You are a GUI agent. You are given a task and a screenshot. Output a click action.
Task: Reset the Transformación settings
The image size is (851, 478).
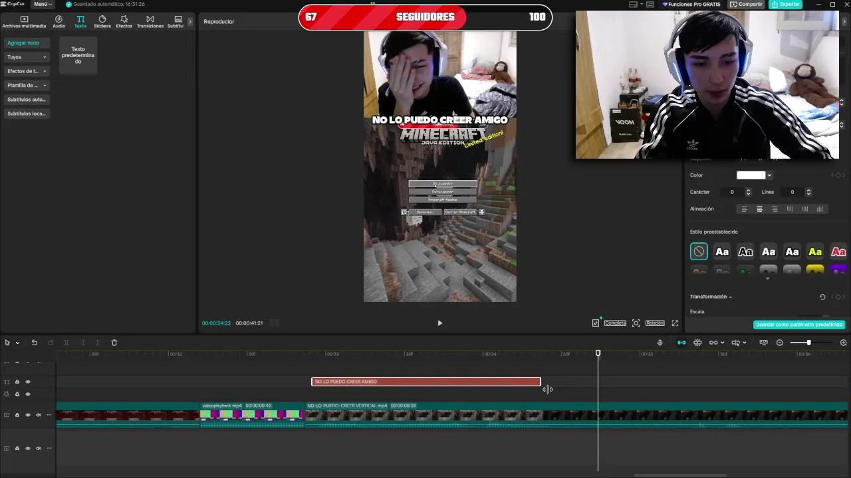pos(822,297)
